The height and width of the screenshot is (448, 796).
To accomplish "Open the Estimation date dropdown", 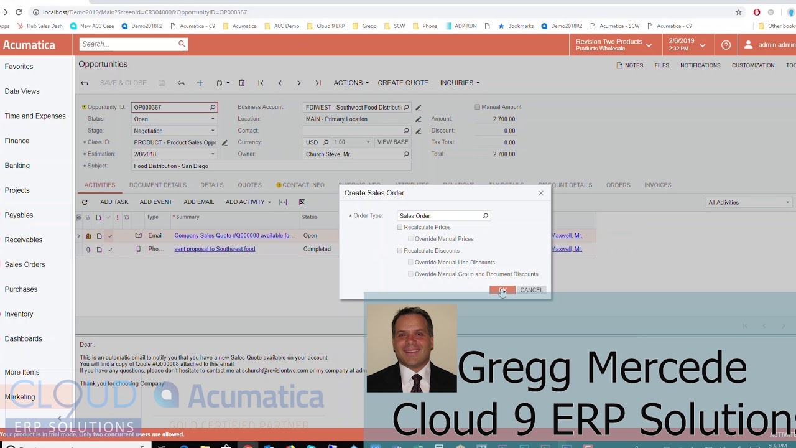I will (213, 154).
